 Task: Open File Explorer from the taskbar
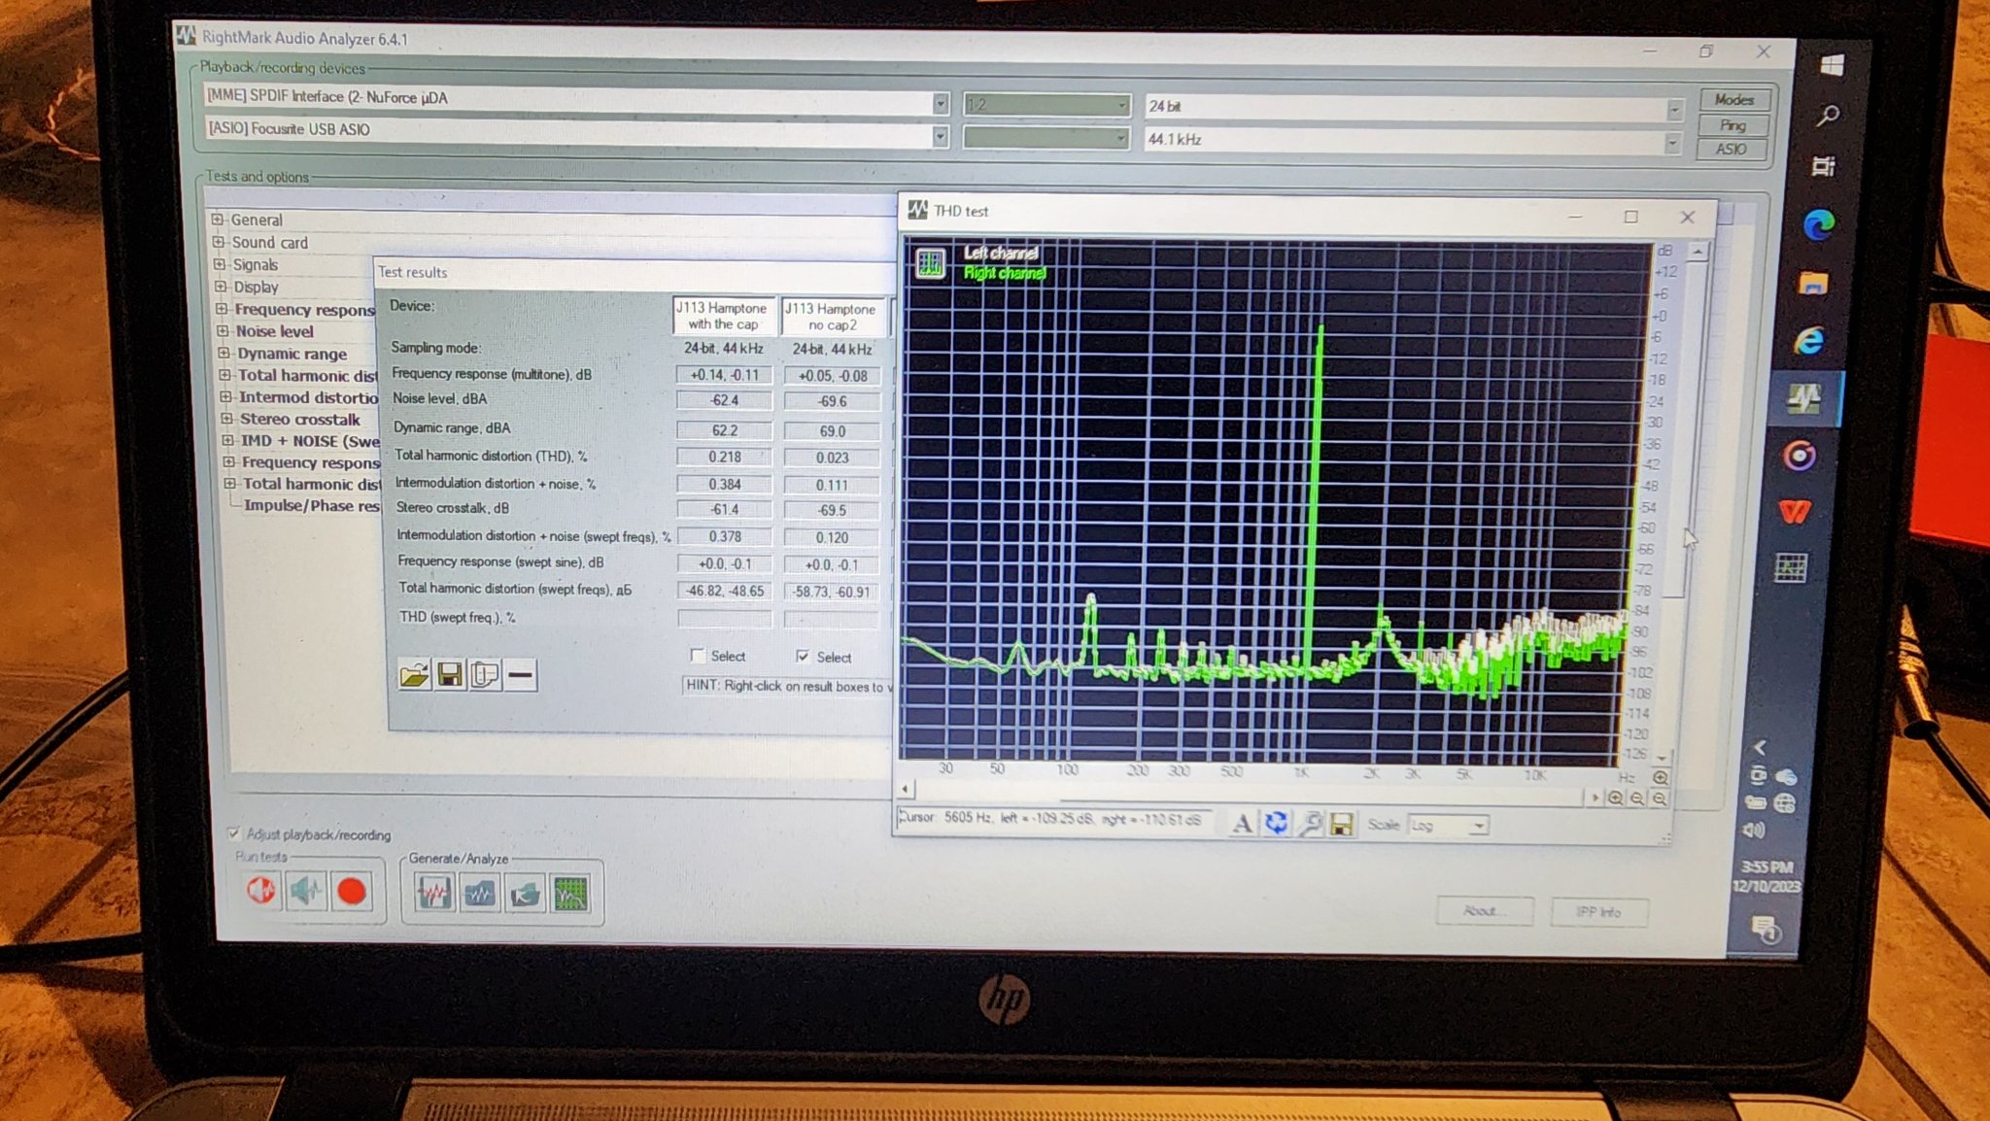pyautogui.click(x=1813, y=283)
